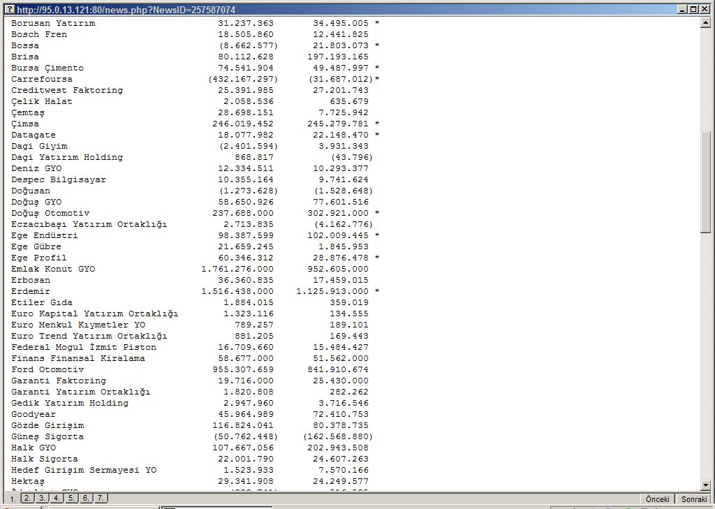The height and width of the screenshot is (509, 715).
Task: Switch to page tab 3
Action: coord(42,498)
